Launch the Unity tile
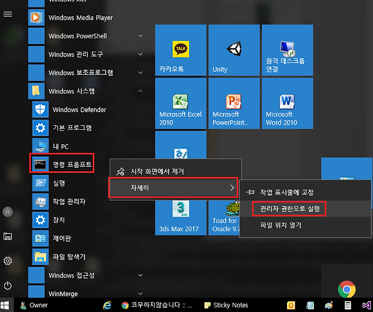The height and width of the screenshot is (312, 373). (x=234, y=50)
